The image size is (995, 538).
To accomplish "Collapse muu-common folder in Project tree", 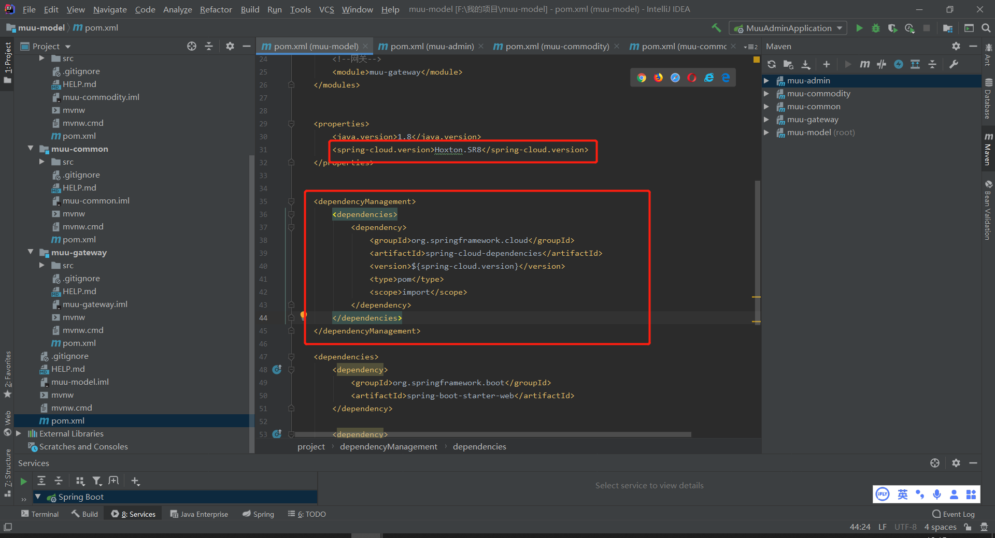I will (x=31, y=149).
